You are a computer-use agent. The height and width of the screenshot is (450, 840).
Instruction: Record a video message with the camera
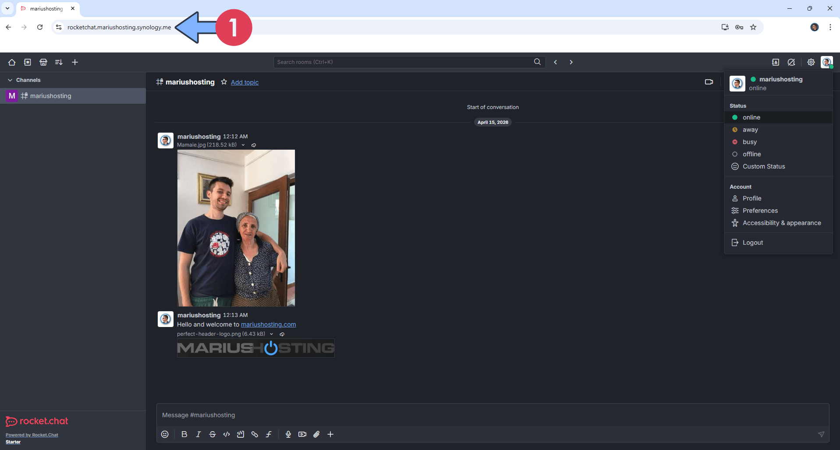[302, 434]
